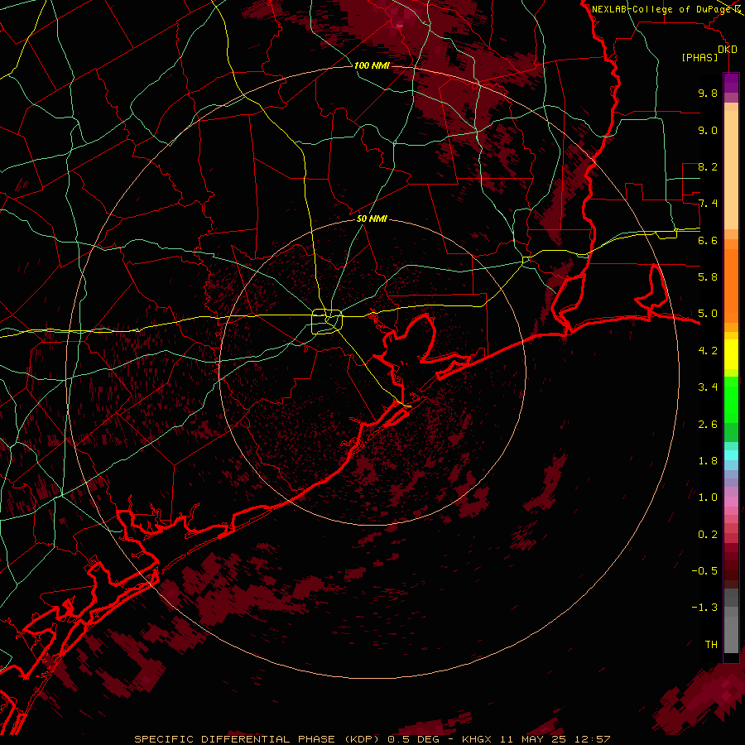Click the 9.8 legend value

point(708,93)
